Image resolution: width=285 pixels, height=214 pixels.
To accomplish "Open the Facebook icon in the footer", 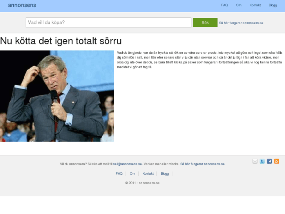I will (x=269, y=161).
